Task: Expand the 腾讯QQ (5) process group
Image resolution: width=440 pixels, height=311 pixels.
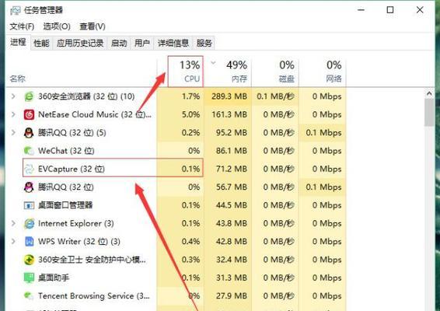Action: (x=13, y=132)
